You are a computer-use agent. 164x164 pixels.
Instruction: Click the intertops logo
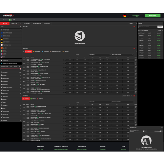point(8,16)
